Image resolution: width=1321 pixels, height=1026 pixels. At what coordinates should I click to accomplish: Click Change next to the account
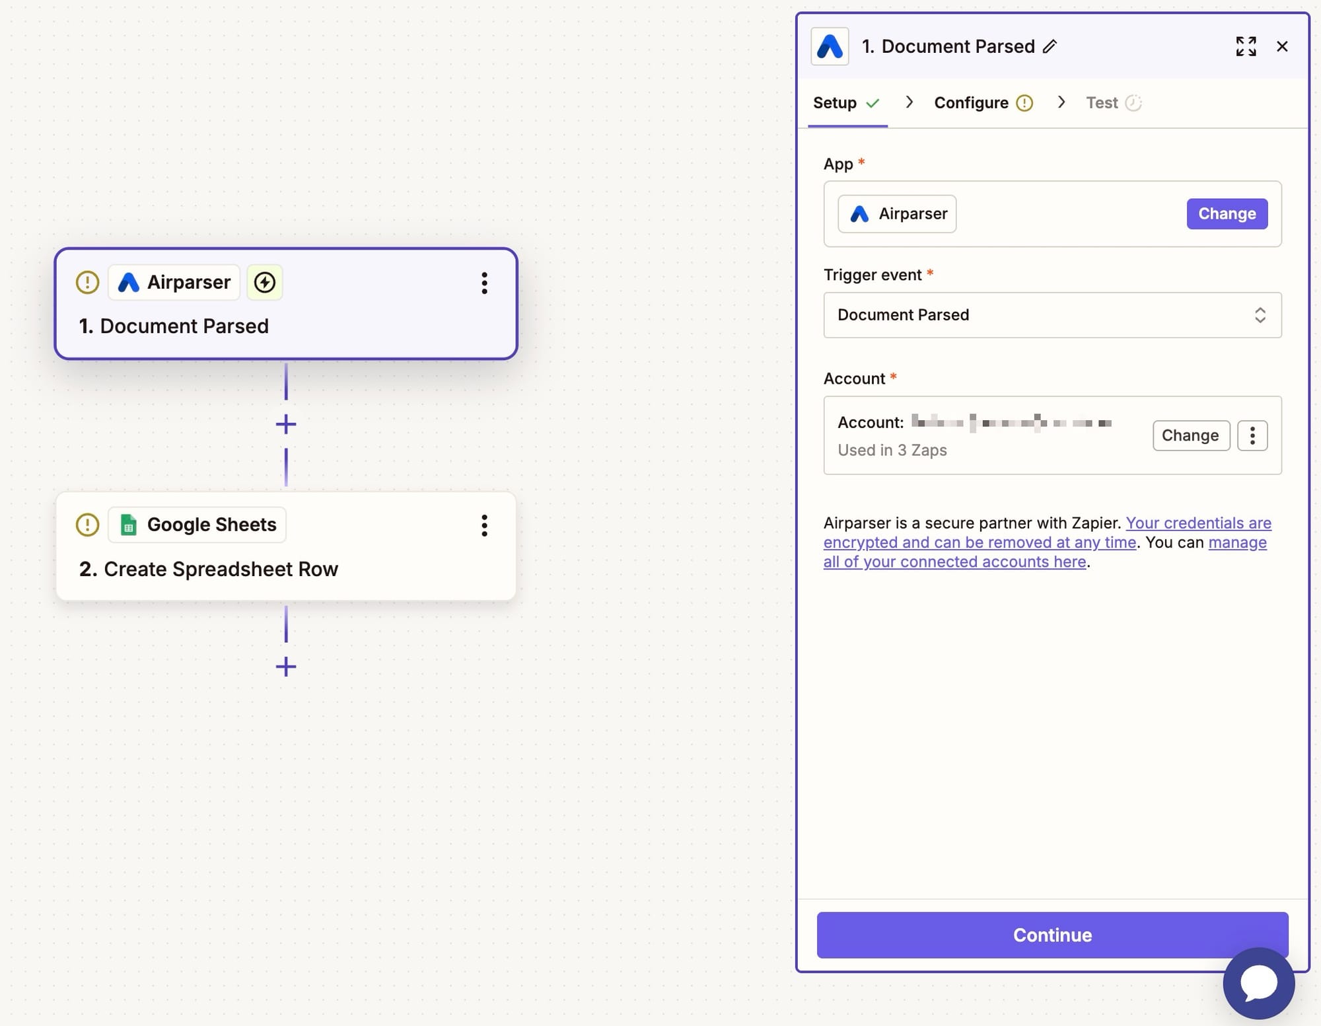(1190, 435)
